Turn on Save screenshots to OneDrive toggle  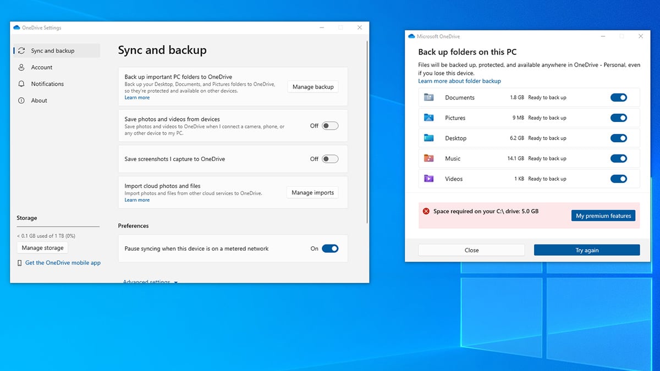click(330, 159)
